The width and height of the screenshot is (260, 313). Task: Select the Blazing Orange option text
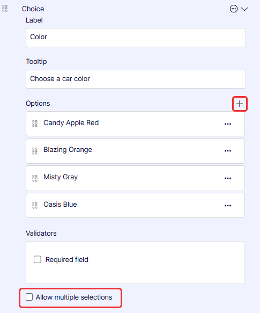point(68,150)
